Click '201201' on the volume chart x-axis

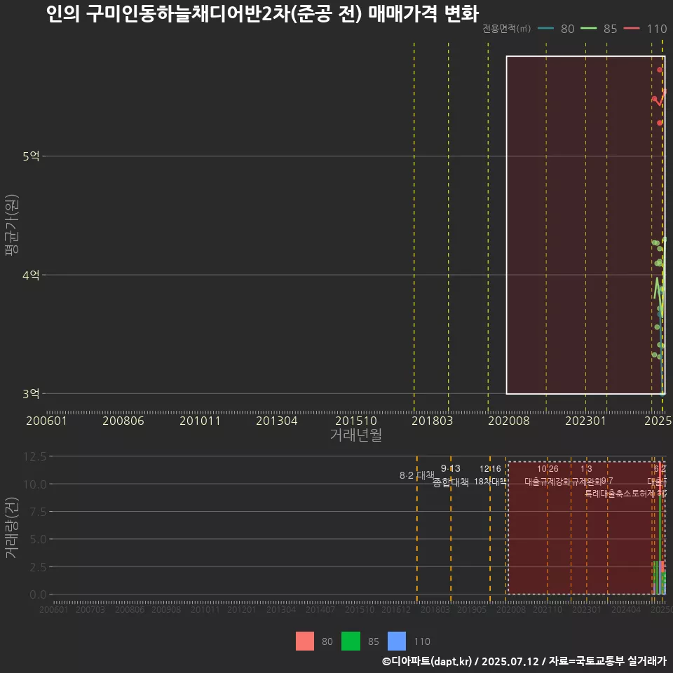[242, 609]
